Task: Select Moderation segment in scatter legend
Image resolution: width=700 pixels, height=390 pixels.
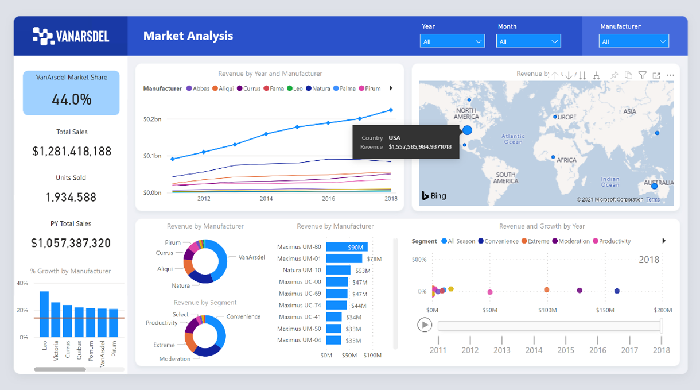Action: point(571,241)
